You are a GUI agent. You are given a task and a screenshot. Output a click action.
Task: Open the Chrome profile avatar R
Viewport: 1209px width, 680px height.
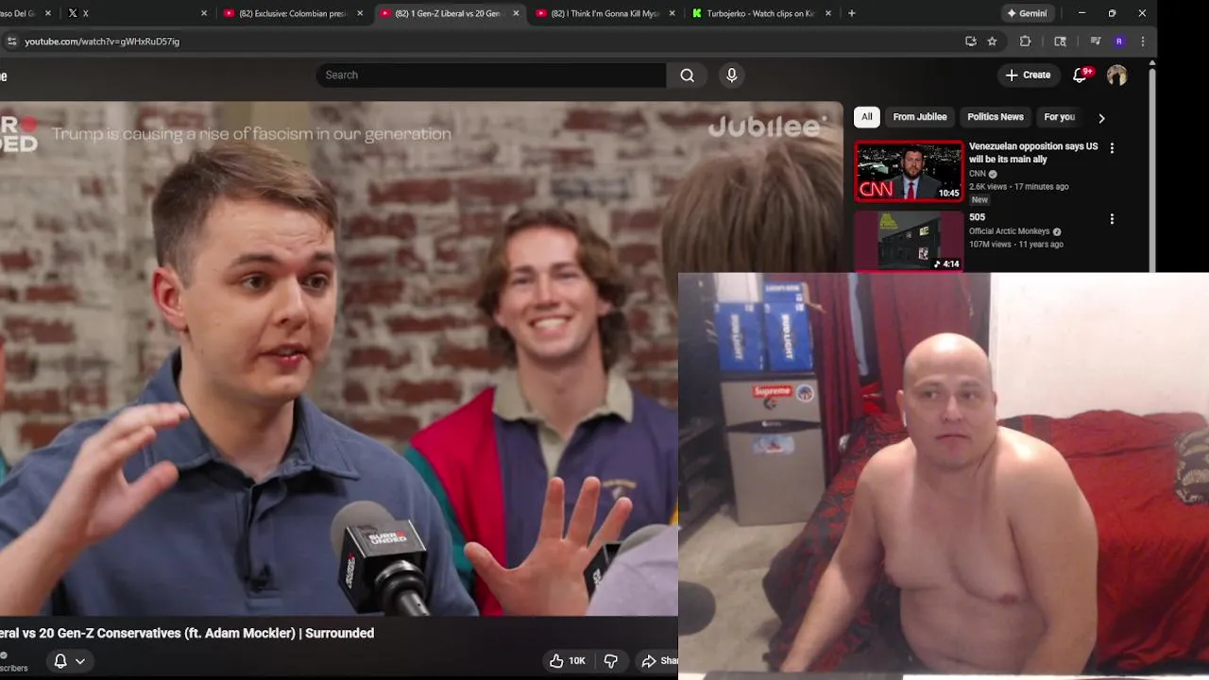point(1119,42)
